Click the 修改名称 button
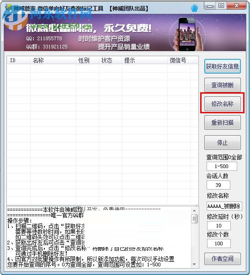 pyautogui.click(x=222, y=104)
